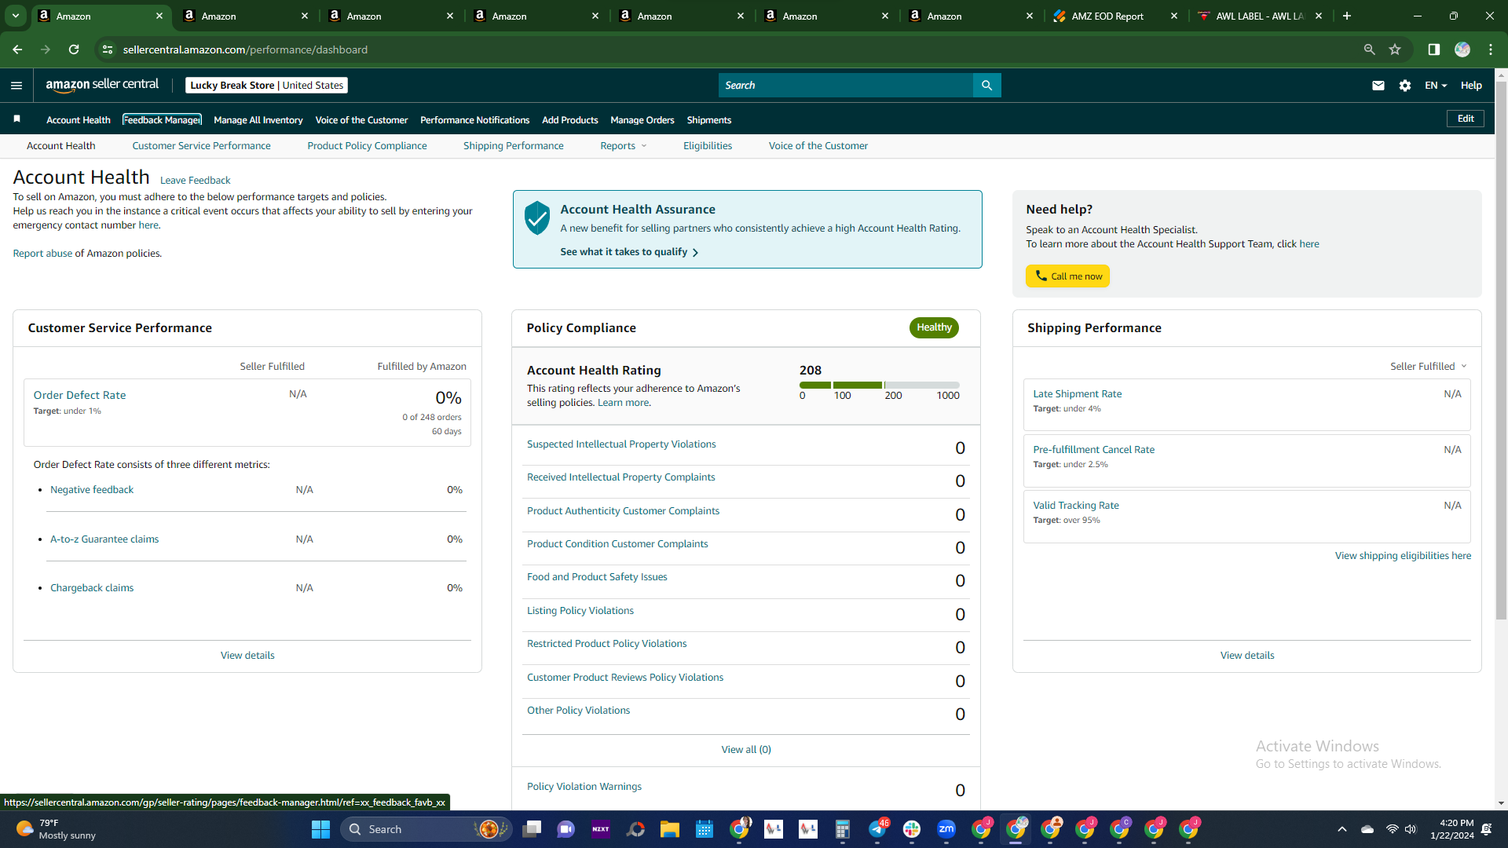View site information icon in address bar

tap(108, 49)
